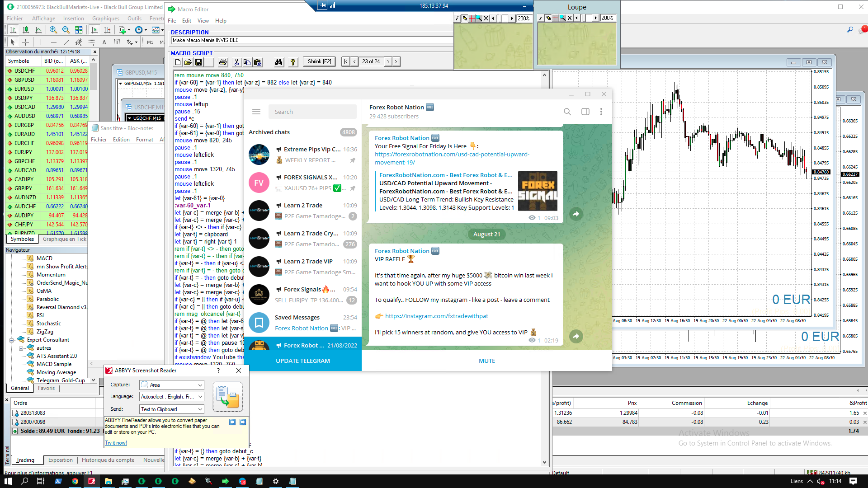
Task: Open the new chart dropdown arrow
Action: point(129,30)
